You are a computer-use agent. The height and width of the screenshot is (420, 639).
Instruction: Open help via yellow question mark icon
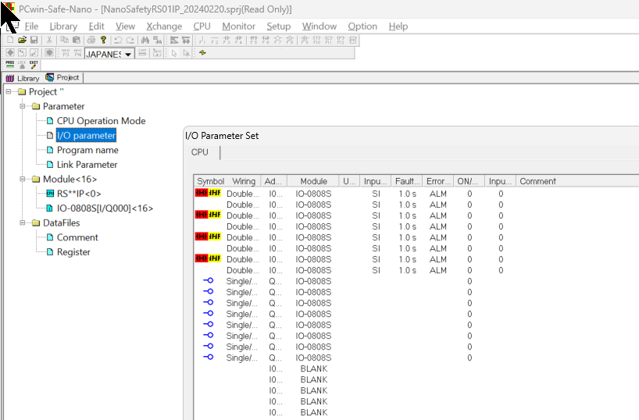(103, 40)
